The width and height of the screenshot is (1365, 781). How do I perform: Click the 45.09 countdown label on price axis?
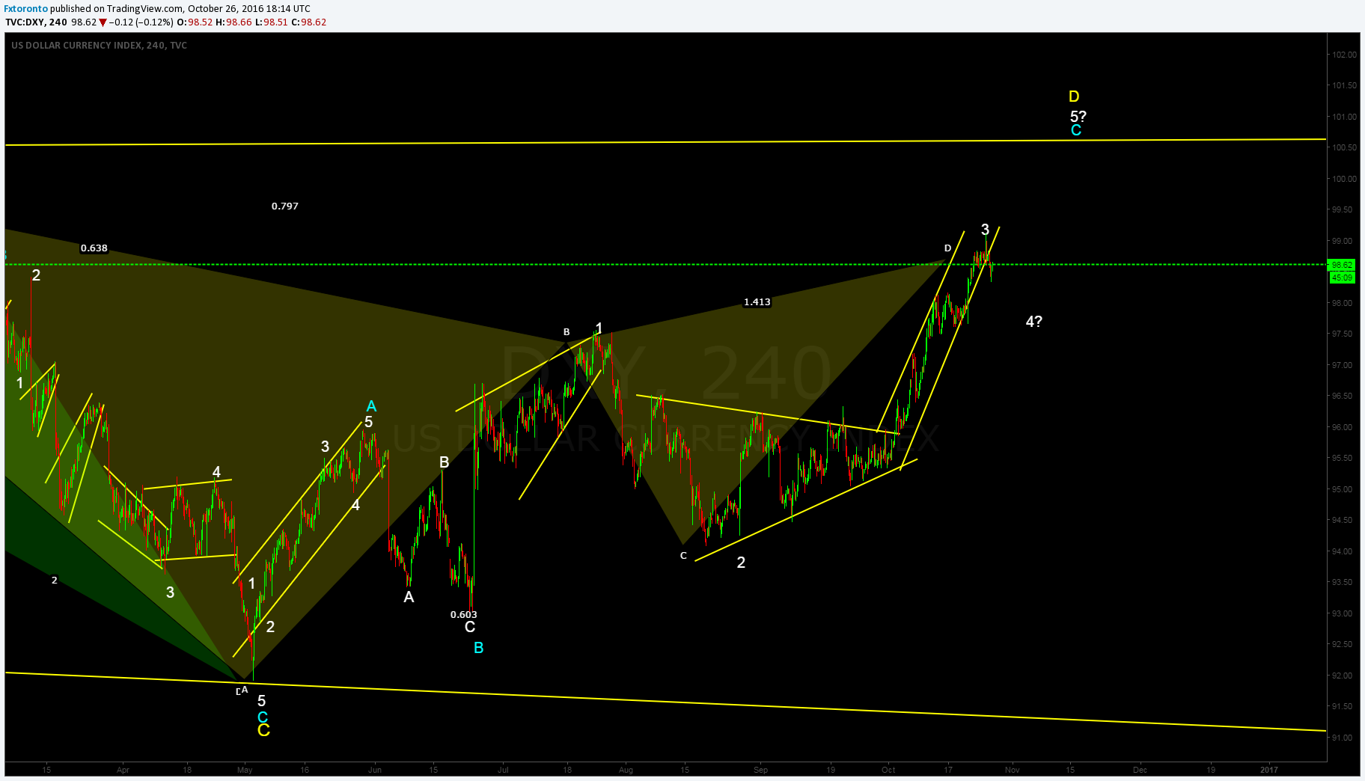1342,278
